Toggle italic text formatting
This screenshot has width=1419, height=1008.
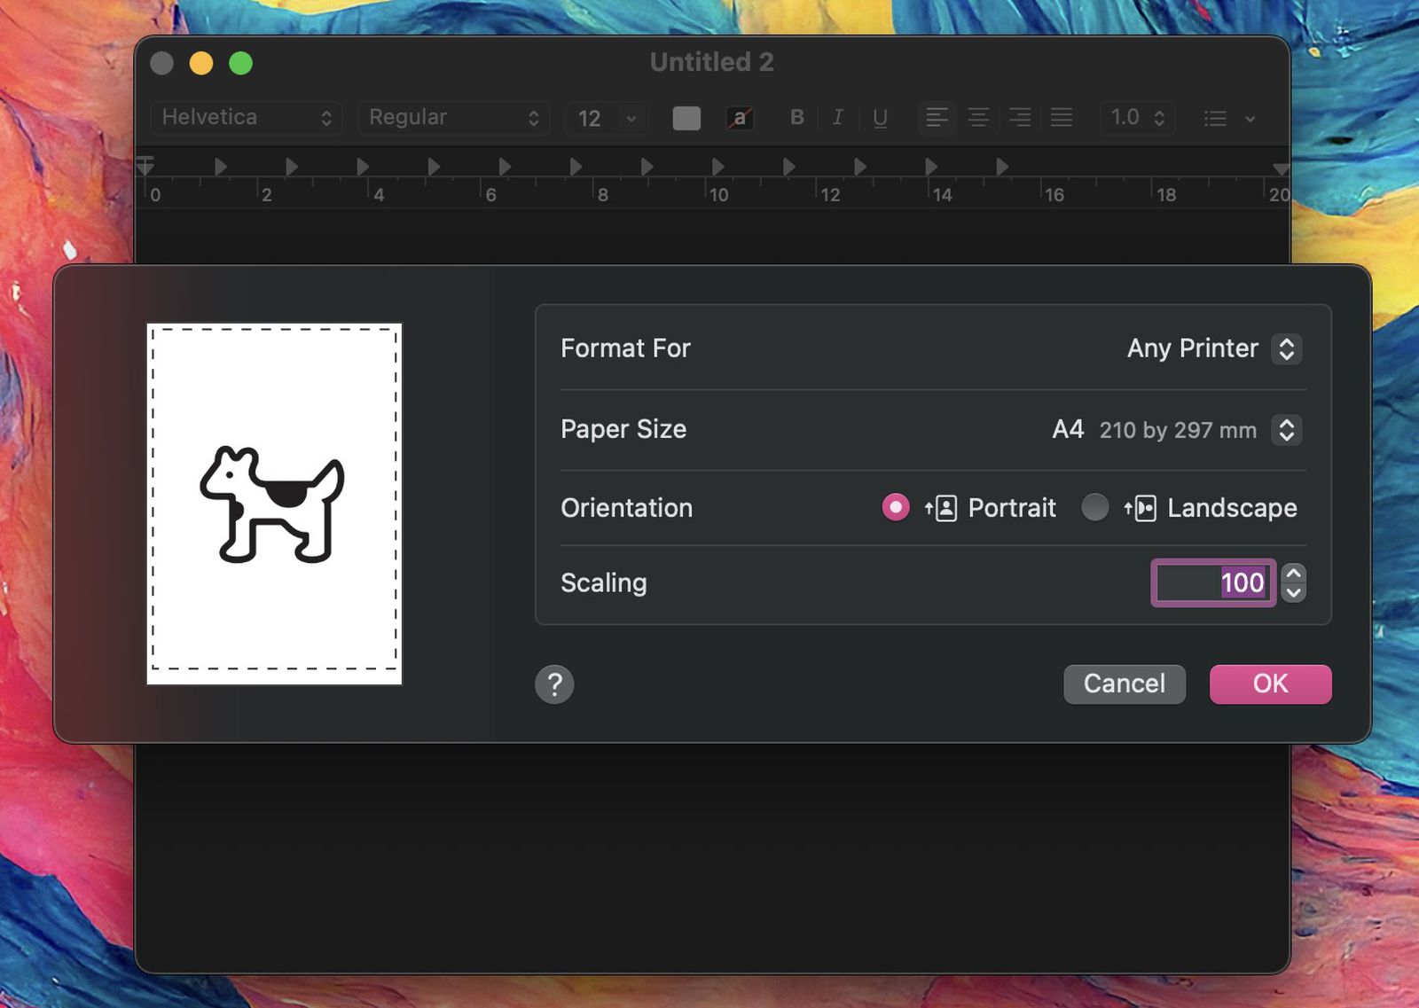pos(836,117)
